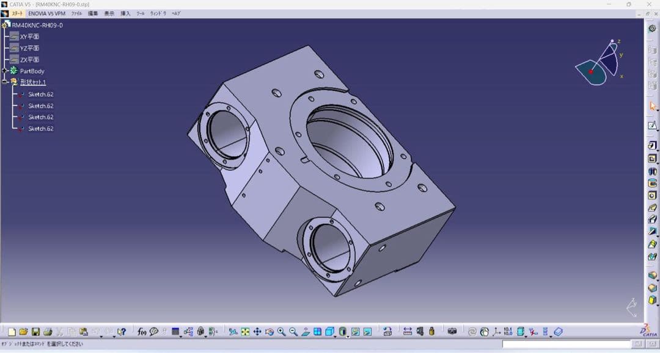Open file with the folder icon
The height and width of the screenshot is (353, 660).
click(23, 332)
